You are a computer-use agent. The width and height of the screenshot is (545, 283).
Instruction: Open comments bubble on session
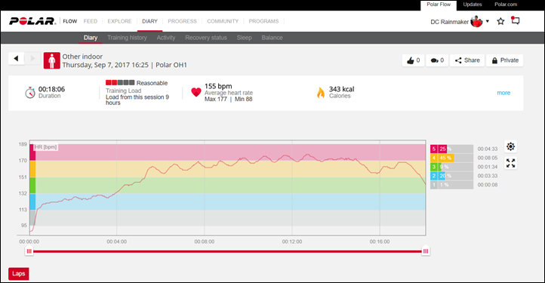[x=437, y=60]
